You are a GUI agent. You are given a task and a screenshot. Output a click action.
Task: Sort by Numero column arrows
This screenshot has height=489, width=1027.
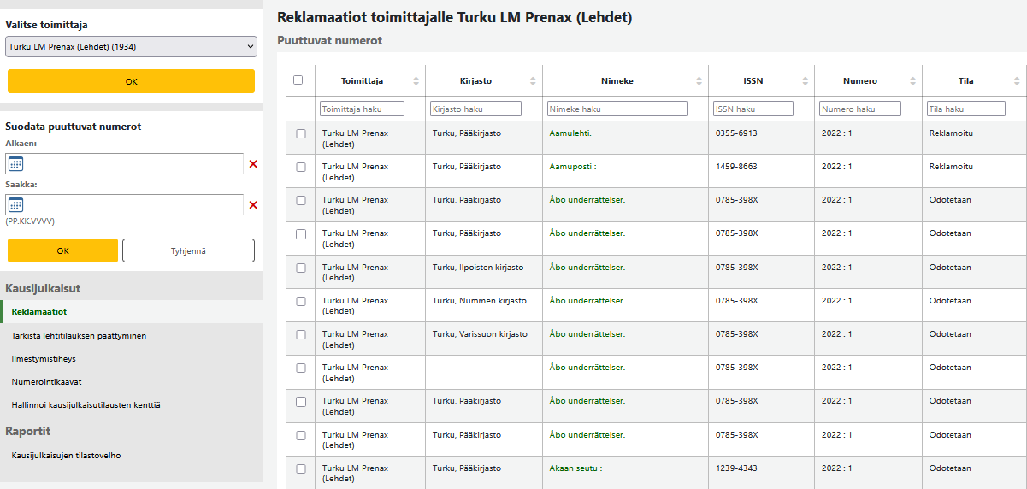click(912, 81)
